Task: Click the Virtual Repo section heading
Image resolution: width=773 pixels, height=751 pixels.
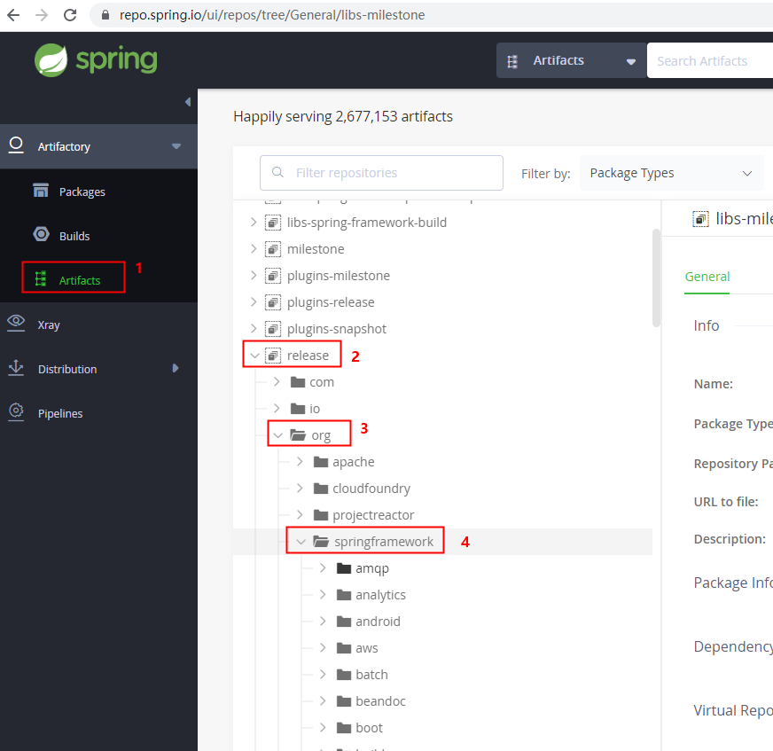Action: click(732, 709)
